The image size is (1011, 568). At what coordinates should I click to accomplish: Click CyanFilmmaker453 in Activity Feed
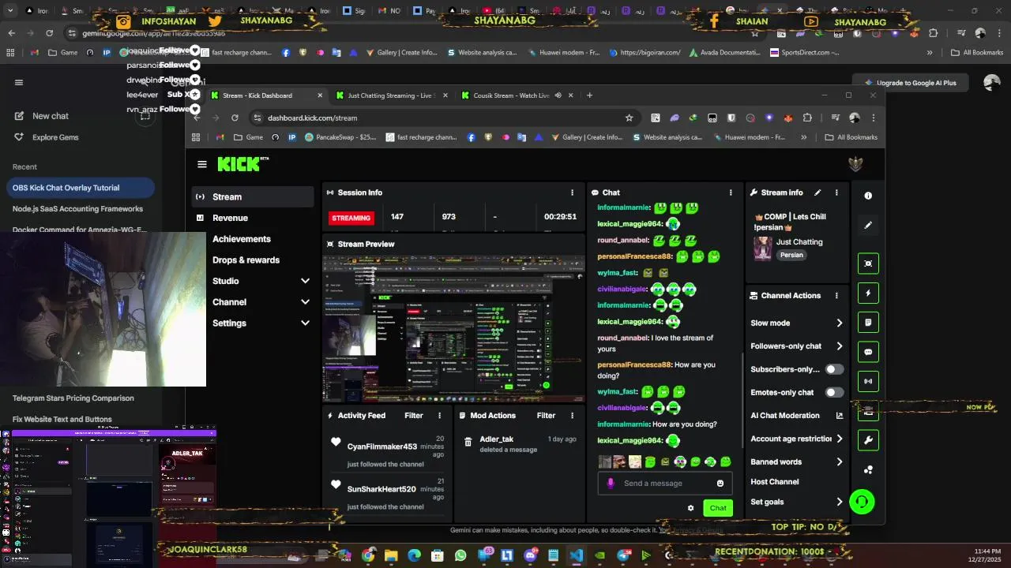click(x=381, y=447)
